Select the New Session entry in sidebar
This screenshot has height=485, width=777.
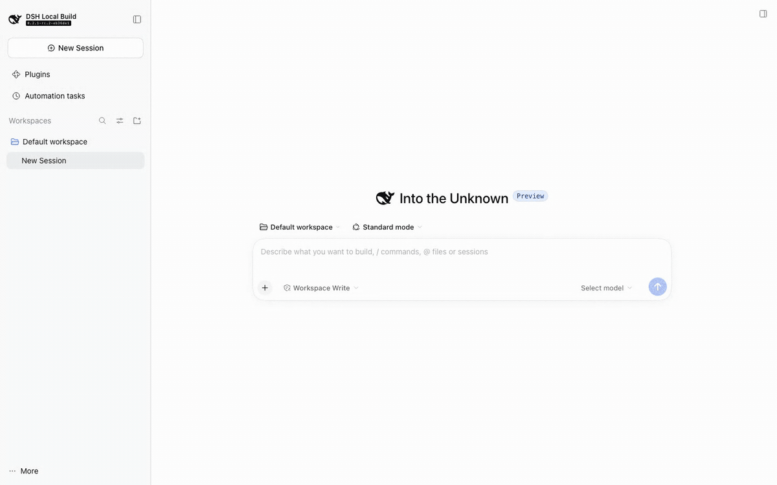(76, 160)
